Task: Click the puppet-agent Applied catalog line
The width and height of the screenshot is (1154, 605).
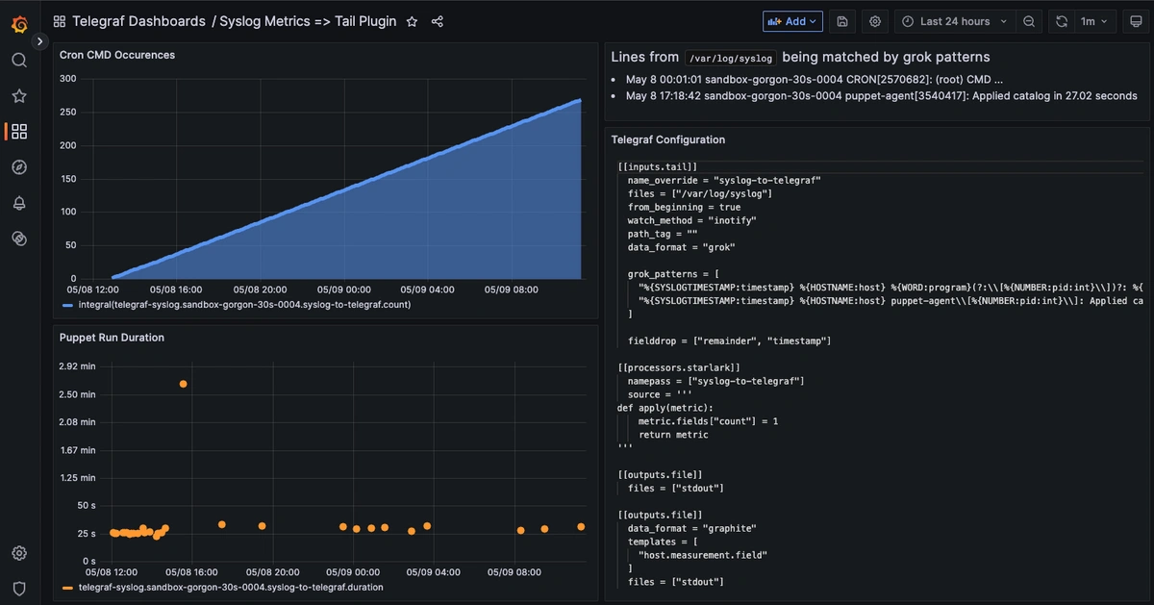Action: [x=882, y=96]
